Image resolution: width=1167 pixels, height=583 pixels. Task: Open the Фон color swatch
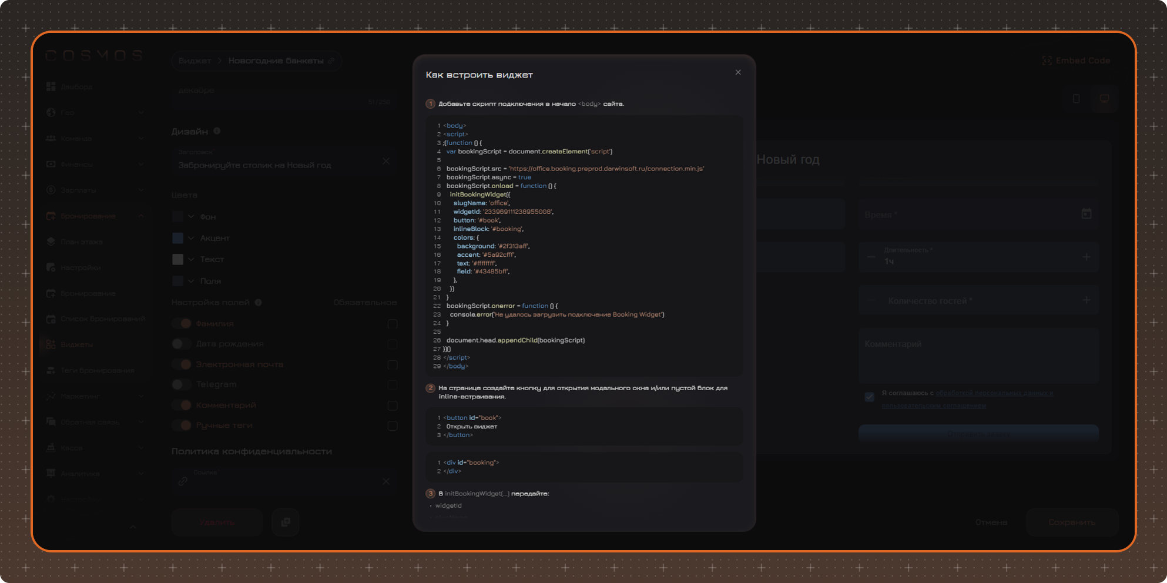178,216
